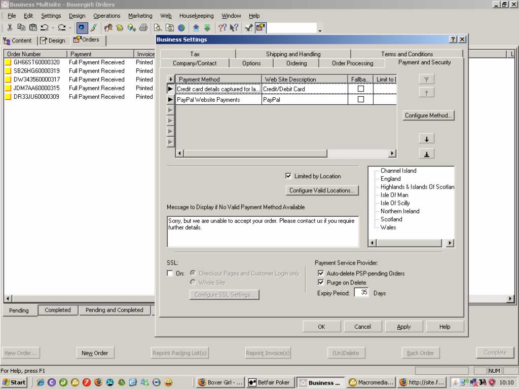The width and height of the screenshot is (519, 389).
Task: Tick Fallback checkbox for PayPal row
Action: pyautogui.click(x=361, y=100)
